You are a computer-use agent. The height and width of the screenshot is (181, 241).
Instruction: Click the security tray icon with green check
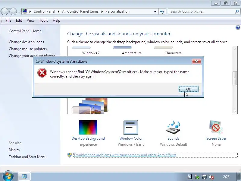(x=197, y=177)
